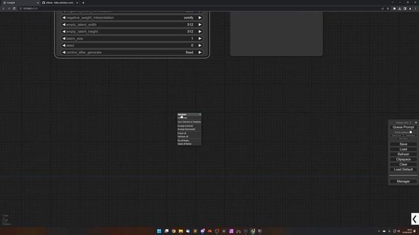
Task: Select Save Selected as Template menu entry
Action: pyautogui.click(x=189, y=122)
